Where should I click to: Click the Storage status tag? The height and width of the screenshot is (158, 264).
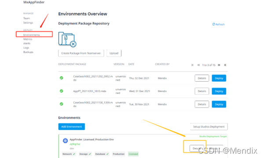[x=85, y=154]
